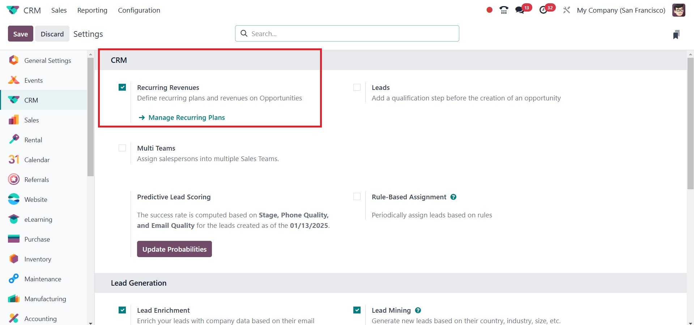Select the Referrals sidebar icon
The width and height of the screenshot is (694, 325).
click(14, 179)
